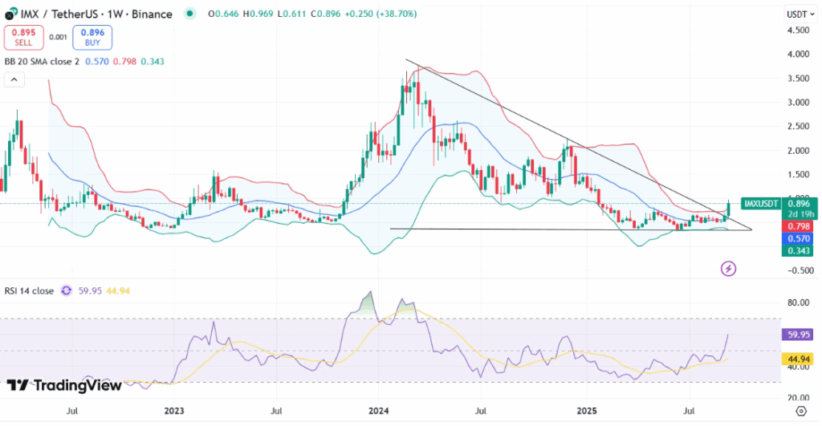This screenshot has height=426, width=822.
Task: Click the RSI purple refresh icon
Action: pyautogui.click(x=66, y=290)
